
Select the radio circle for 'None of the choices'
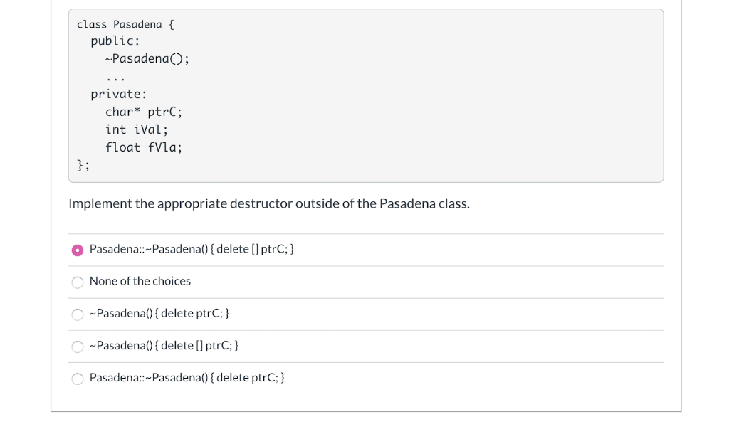[78, 282]
